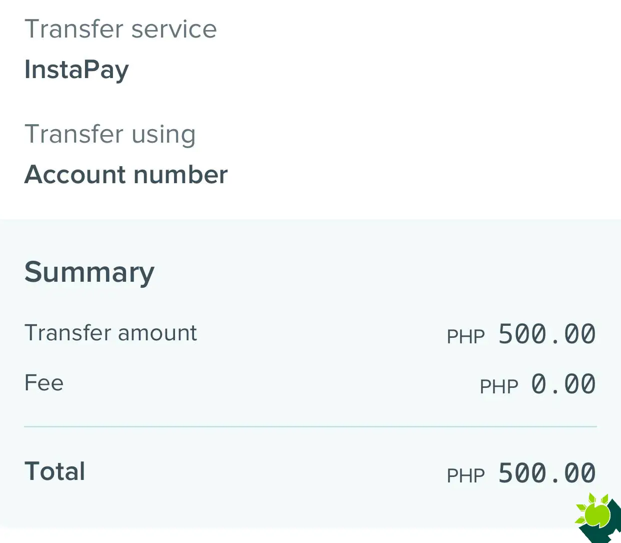Click the Total label

point(54,470)
